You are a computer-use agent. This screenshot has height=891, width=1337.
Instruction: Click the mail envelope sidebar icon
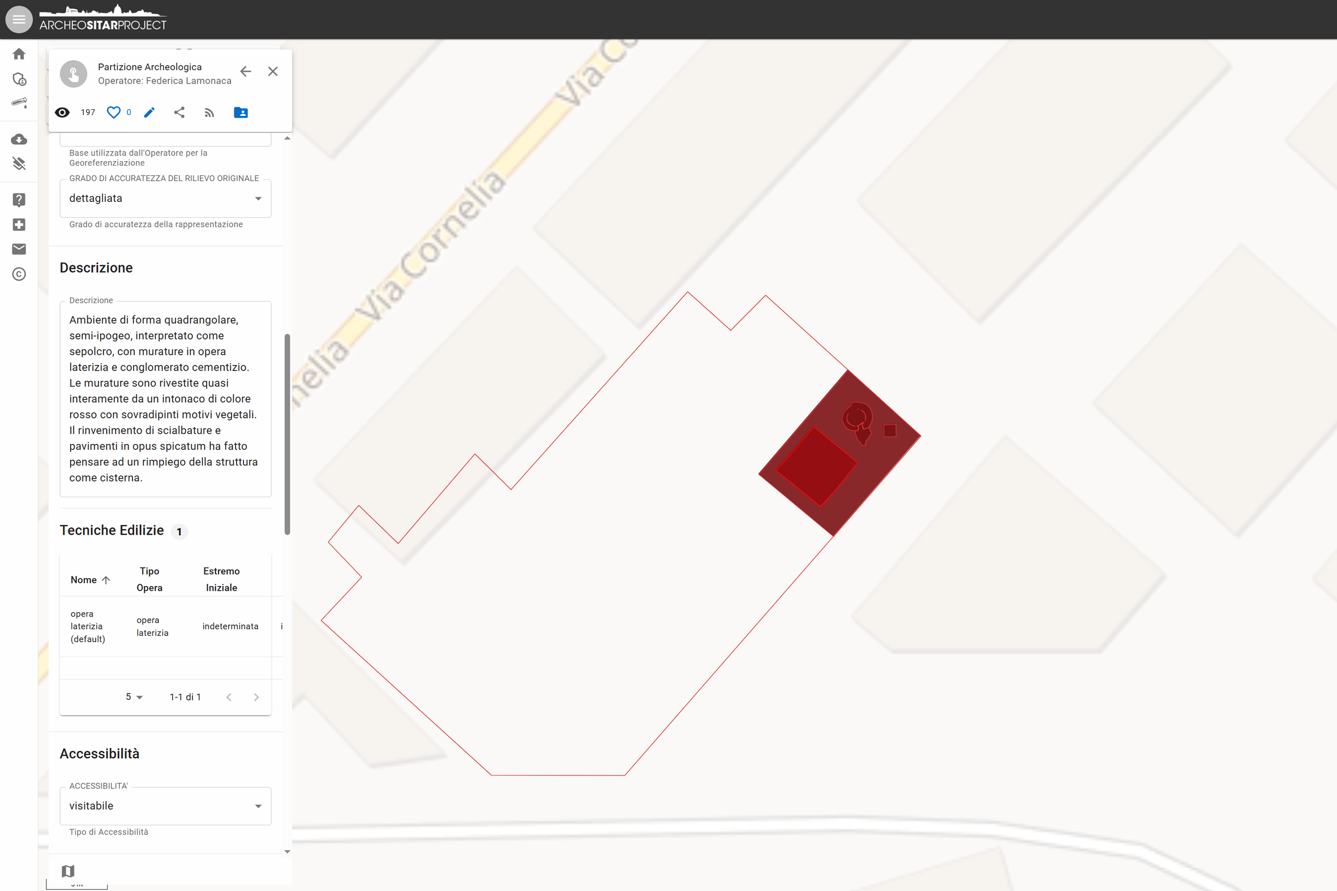click(19, 249)
